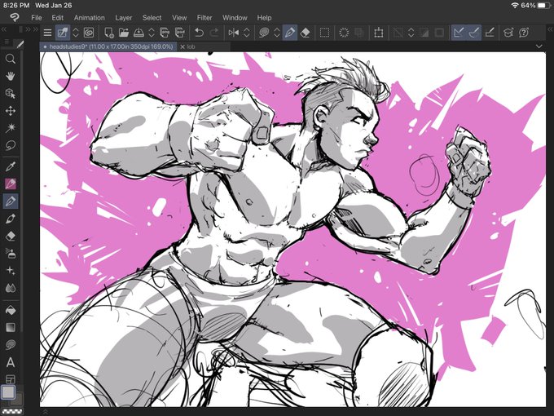This screenshot has width=554, height=416.
Task: Select the highlighted Pencil tool
Action: pyautogui.click(x=11, y=201)
